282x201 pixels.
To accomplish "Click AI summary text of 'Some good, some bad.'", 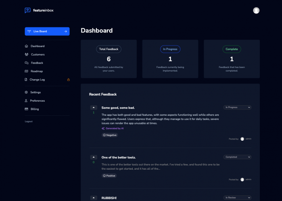I will tap(160, 119).
